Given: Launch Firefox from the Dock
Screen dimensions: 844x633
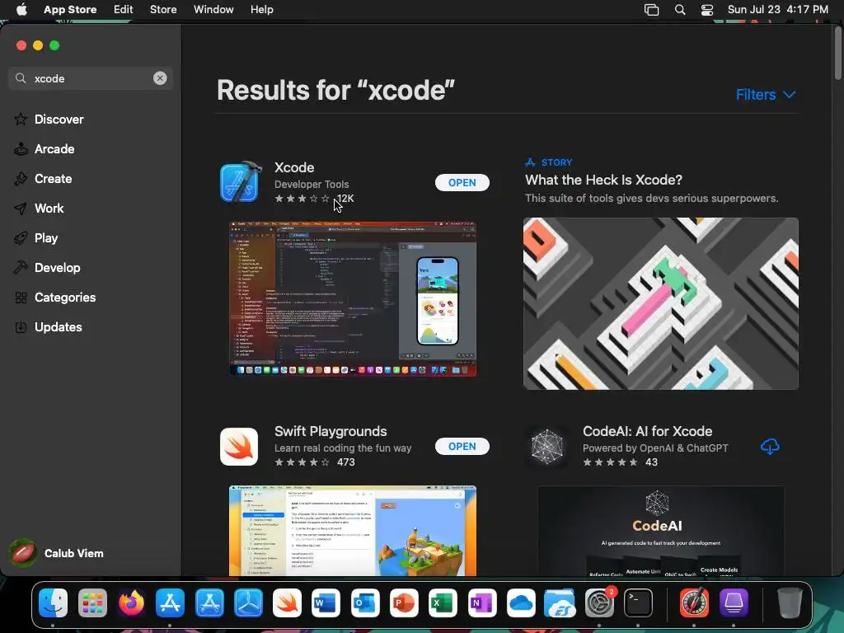Looking at the screenshot, I should tap(131, 603).
